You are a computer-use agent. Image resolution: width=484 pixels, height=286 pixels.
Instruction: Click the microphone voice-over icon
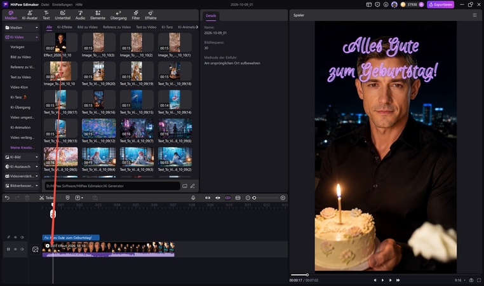[193, 198]
